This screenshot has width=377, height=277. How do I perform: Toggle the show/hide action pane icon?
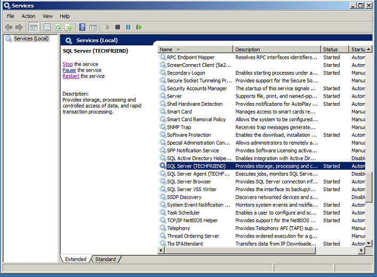pyautogui.click(x=93, y=27)
